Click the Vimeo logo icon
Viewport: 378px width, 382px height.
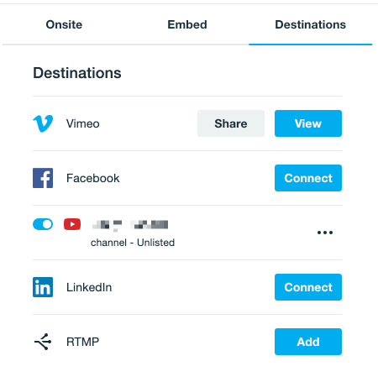tap(43, 123)
